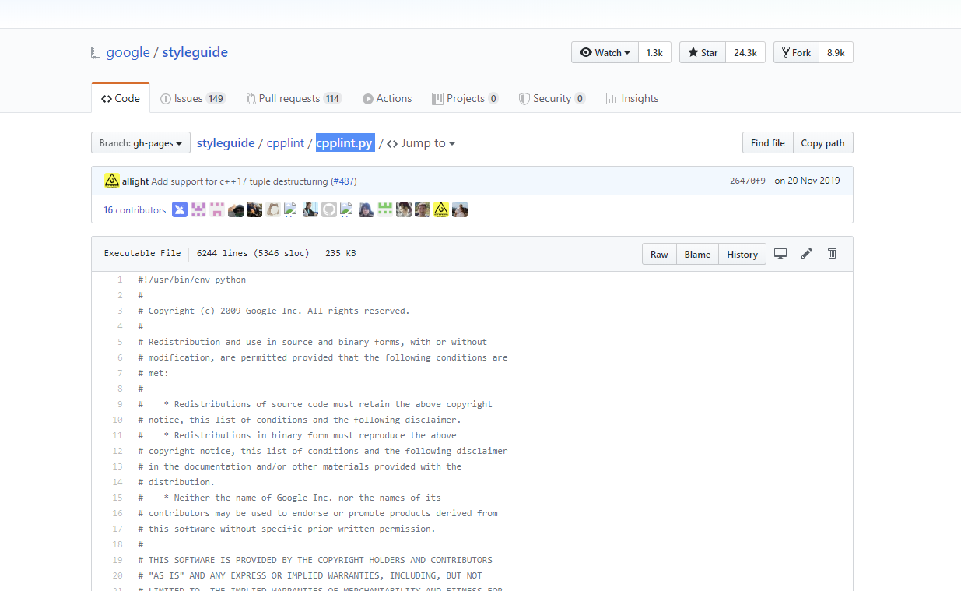Click the repository book icon beside google

tap(96, 53)
